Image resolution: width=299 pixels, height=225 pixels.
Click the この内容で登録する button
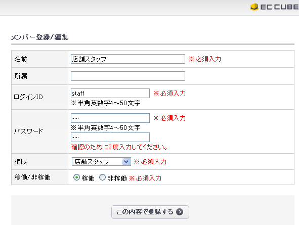click(x=150, y=212)
